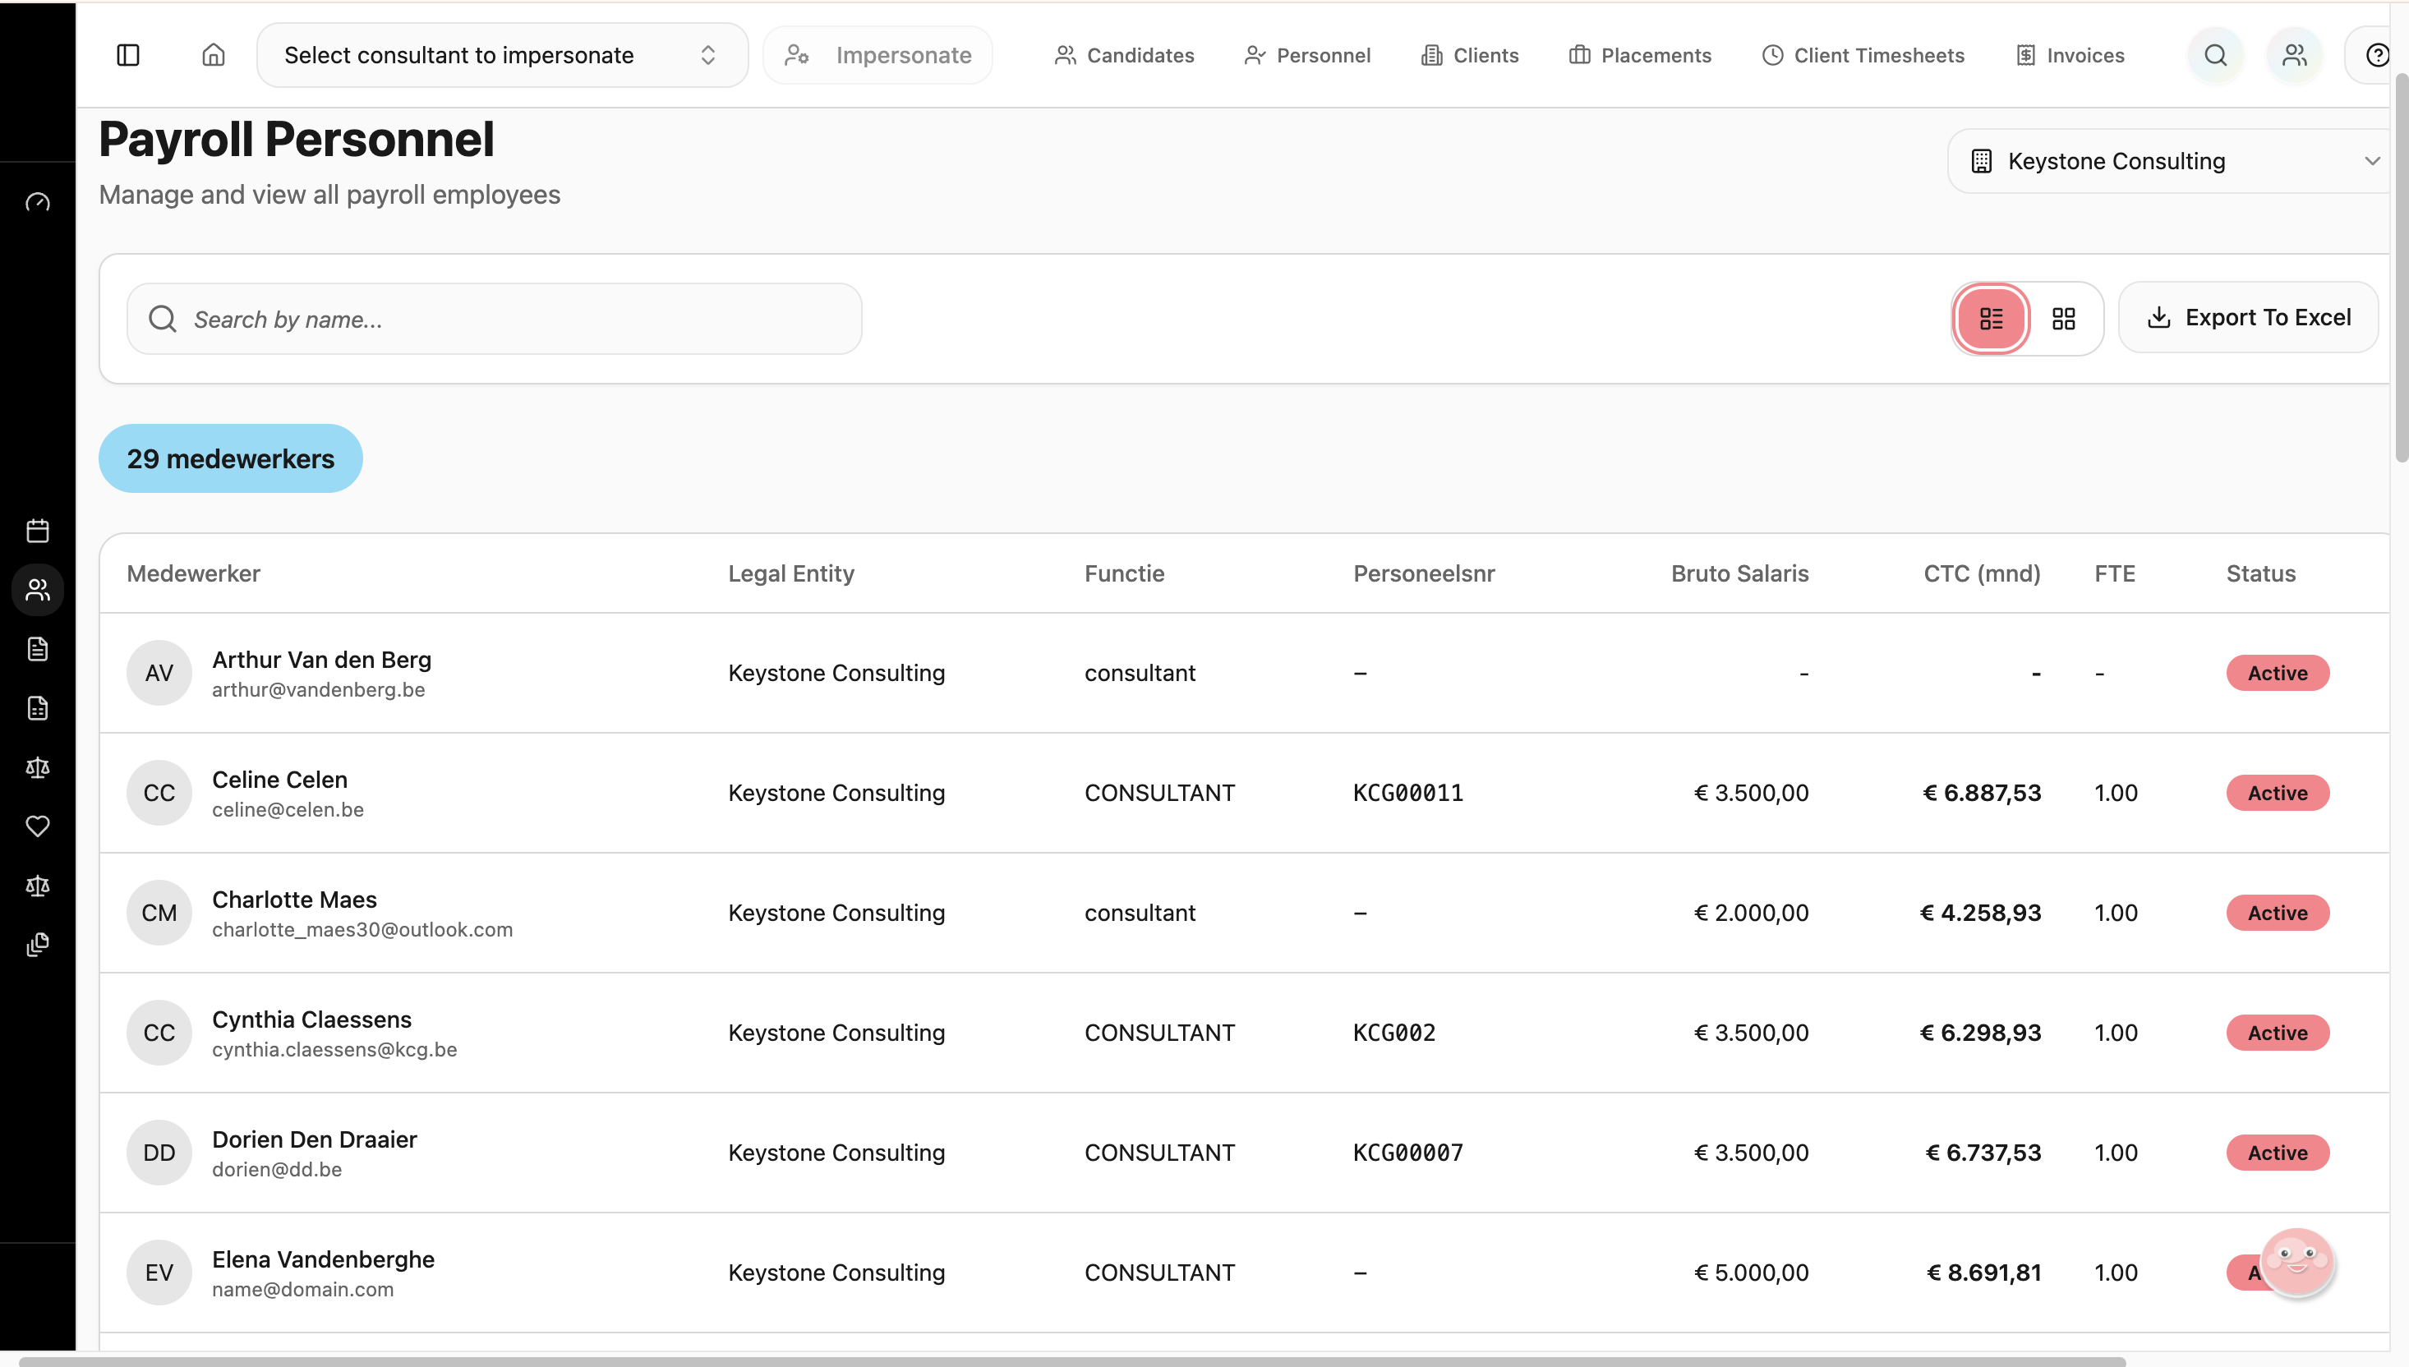
Task: Click the Functie column header
Action: click(1124, 573)
